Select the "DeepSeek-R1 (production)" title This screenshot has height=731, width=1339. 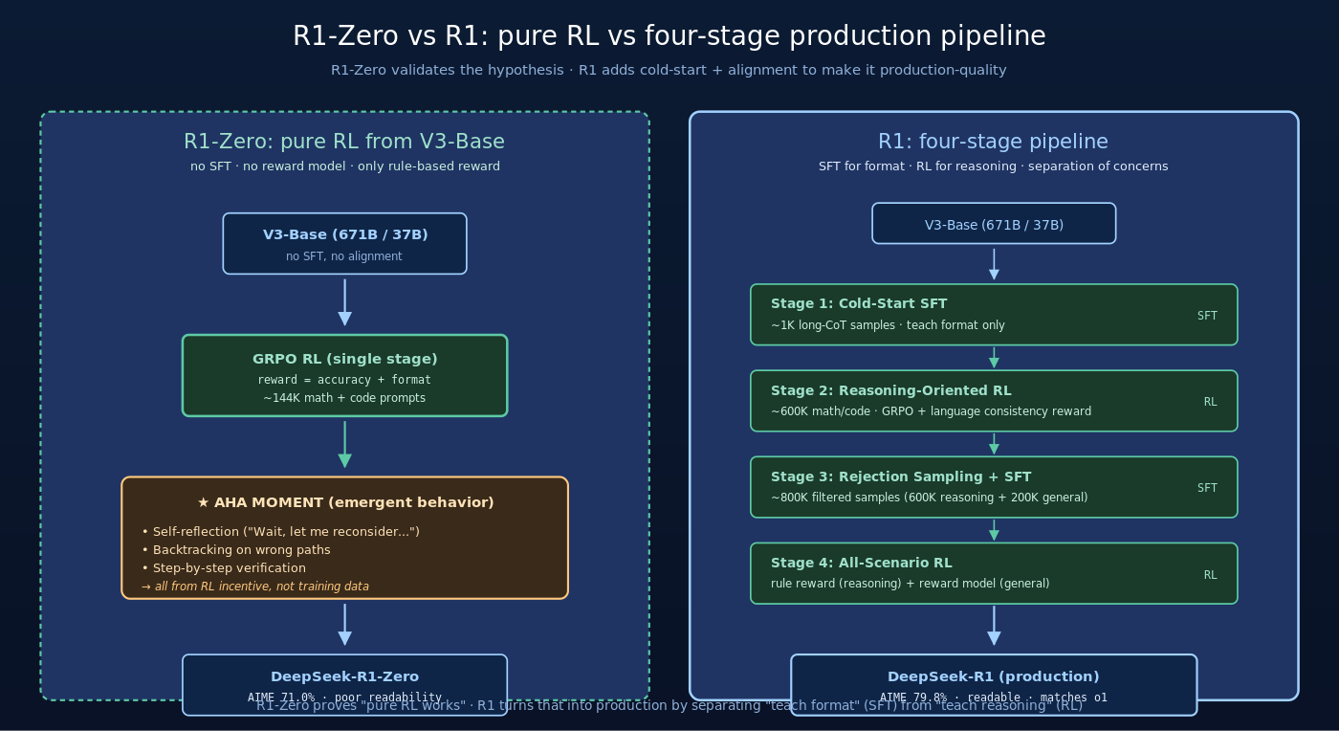click(994, 676)
